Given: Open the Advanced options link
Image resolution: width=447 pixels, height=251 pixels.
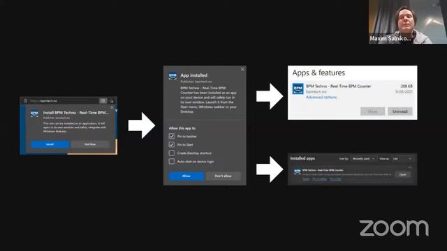Looking at the screenshot, I should [321, 98].
